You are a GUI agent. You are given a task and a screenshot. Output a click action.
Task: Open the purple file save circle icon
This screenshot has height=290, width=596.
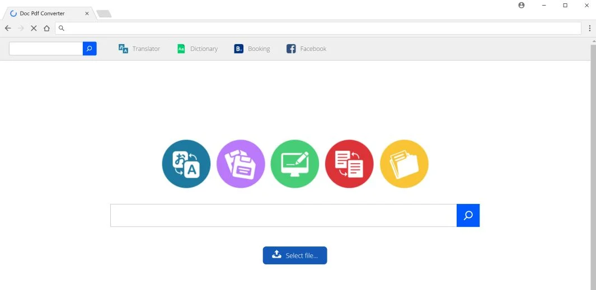pos(241,164)
